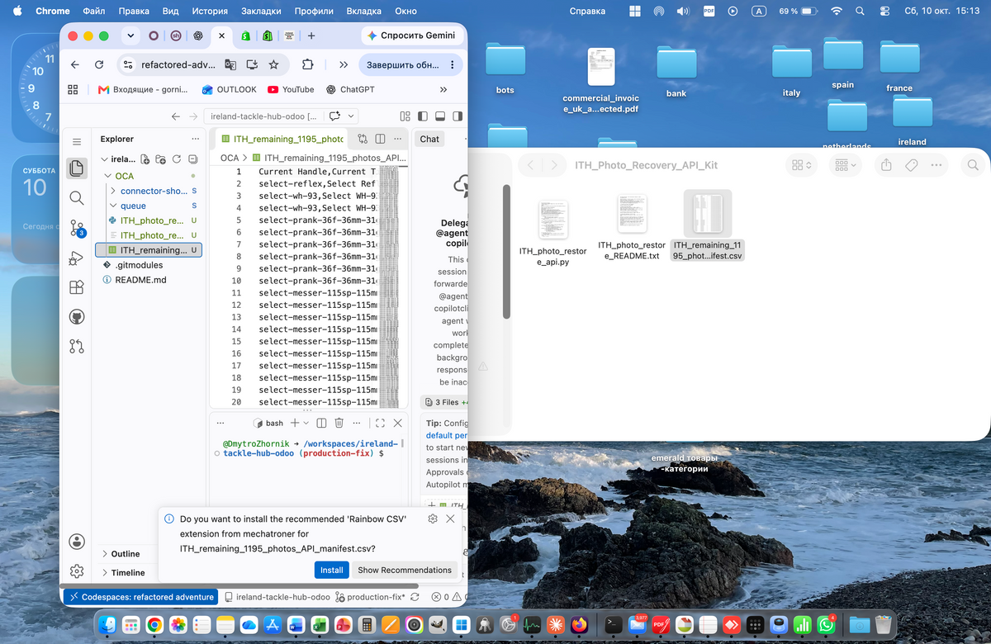Image resolution: width=991 pixels, height=644 pixels.
Task: Open the Manage gear in the activity bar
Action: pyautogui.click(x=77, y=571)
